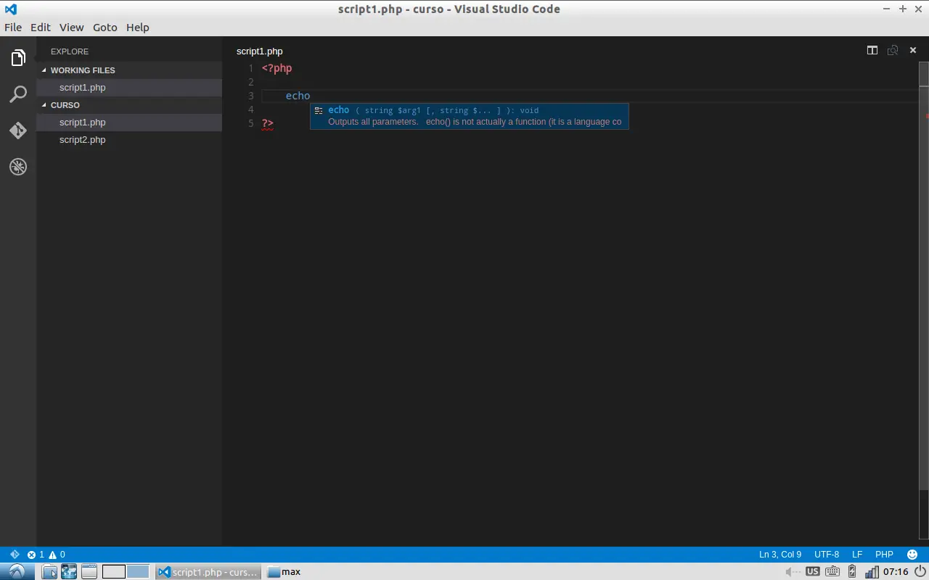Click the EXPLORE panel title

point(70,51)
